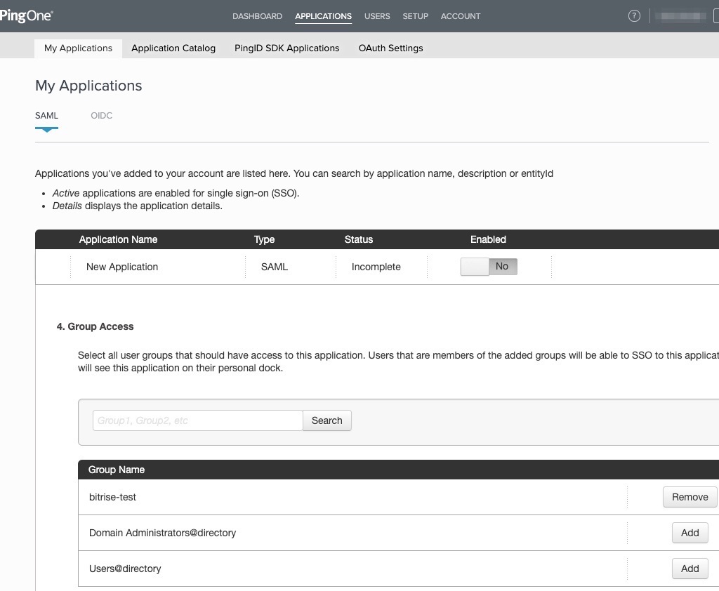Go to the ACCOUNT section
719x591 pixels.
460,15
